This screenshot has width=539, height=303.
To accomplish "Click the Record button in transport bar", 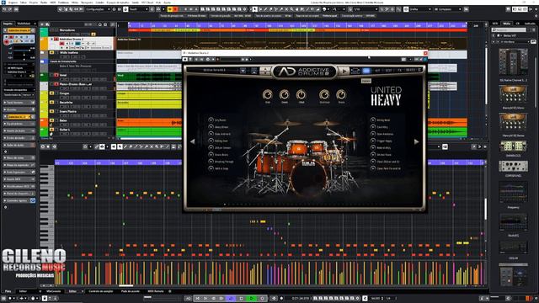I will (x=262, y=299).
